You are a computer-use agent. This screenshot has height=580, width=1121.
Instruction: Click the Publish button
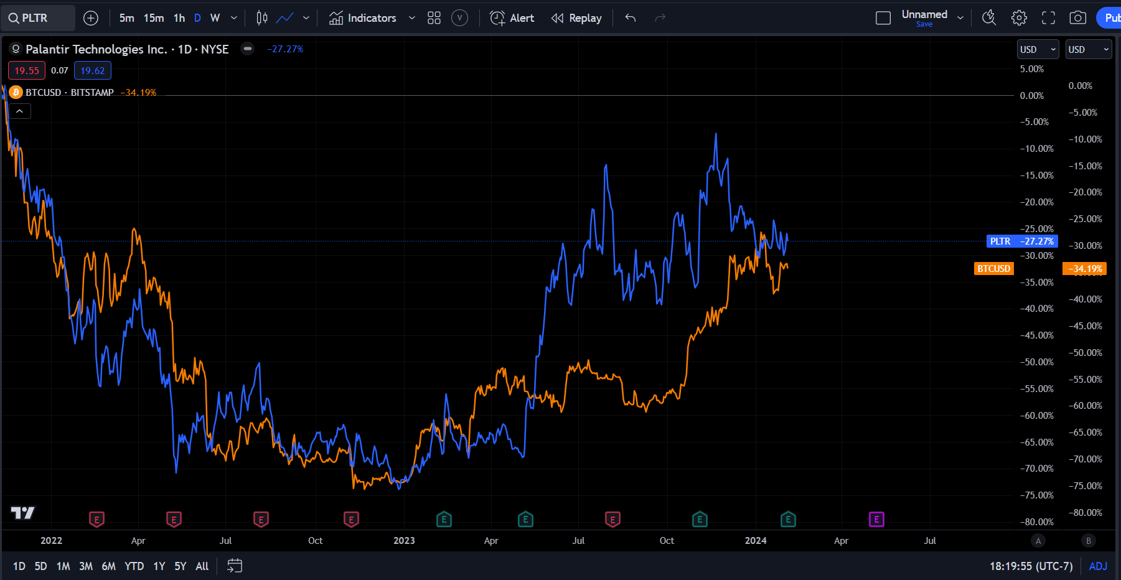point(1109,18)
